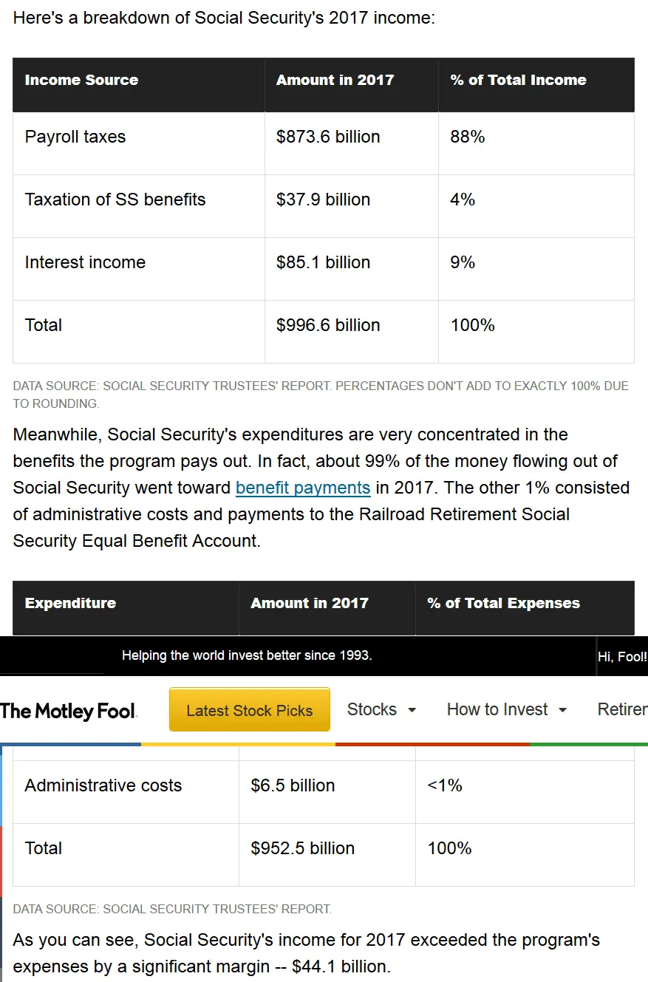Click The Motley Fool logo
648x982 pixels.
pos(69,711)
